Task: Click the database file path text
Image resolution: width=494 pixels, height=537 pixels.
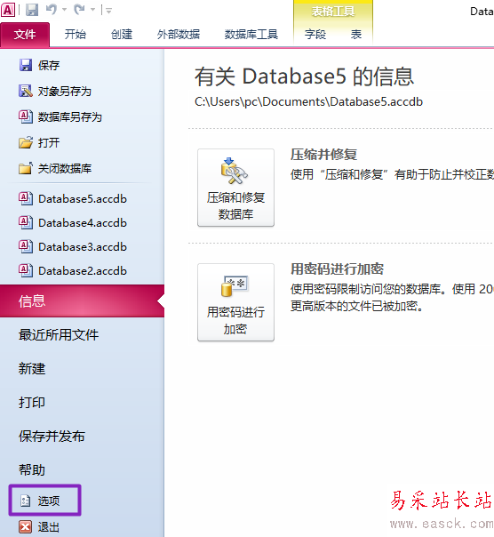Action: pyautogui.click(x=309, y=101)
